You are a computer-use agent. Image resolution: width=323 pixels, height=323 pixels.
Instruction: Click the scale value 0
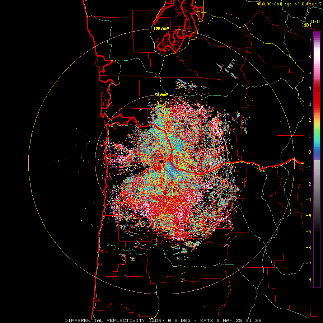pyautogui.click(x=310, y=152)
